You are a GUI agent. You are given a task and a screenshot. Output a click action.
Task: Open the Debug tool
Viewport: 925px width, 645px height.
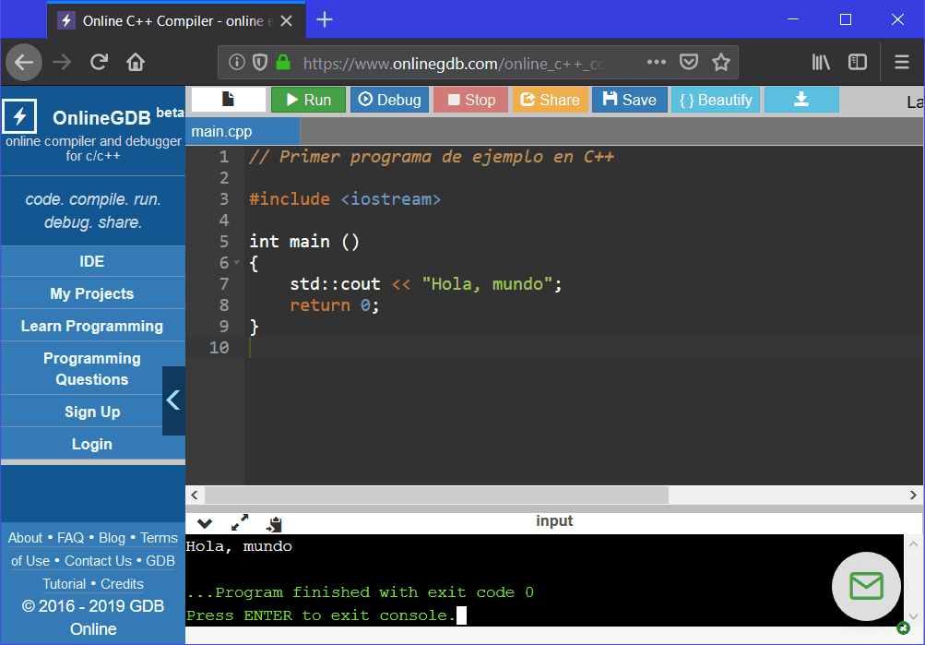(388, 100)
